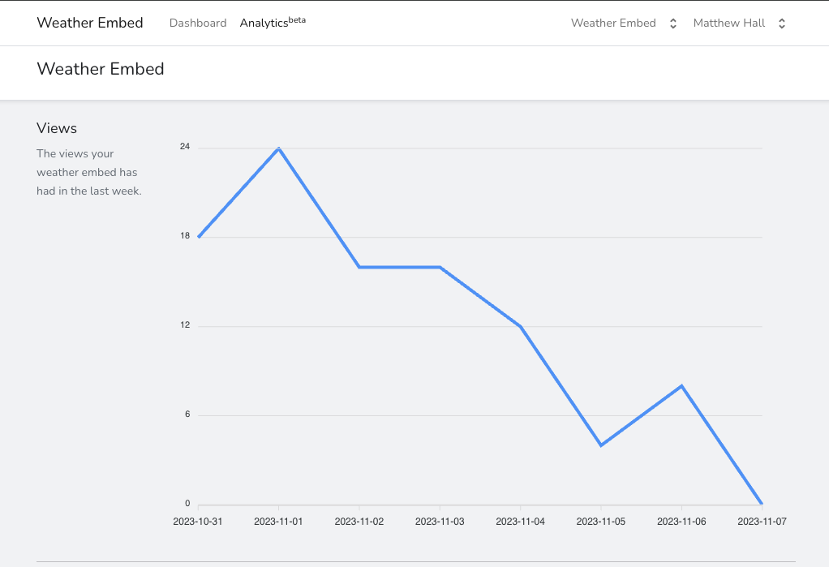Screen dimensions: 829x567
Task: Switch to the Dashboard tab
Action: 197,23
